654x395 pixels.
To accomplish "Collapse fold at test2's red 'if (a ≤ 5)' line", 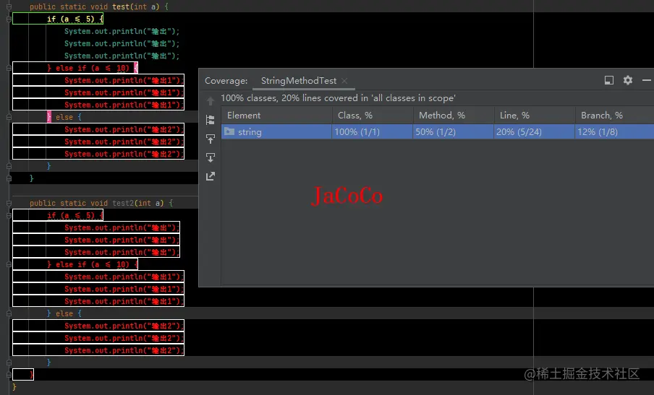I will (9, 216).
